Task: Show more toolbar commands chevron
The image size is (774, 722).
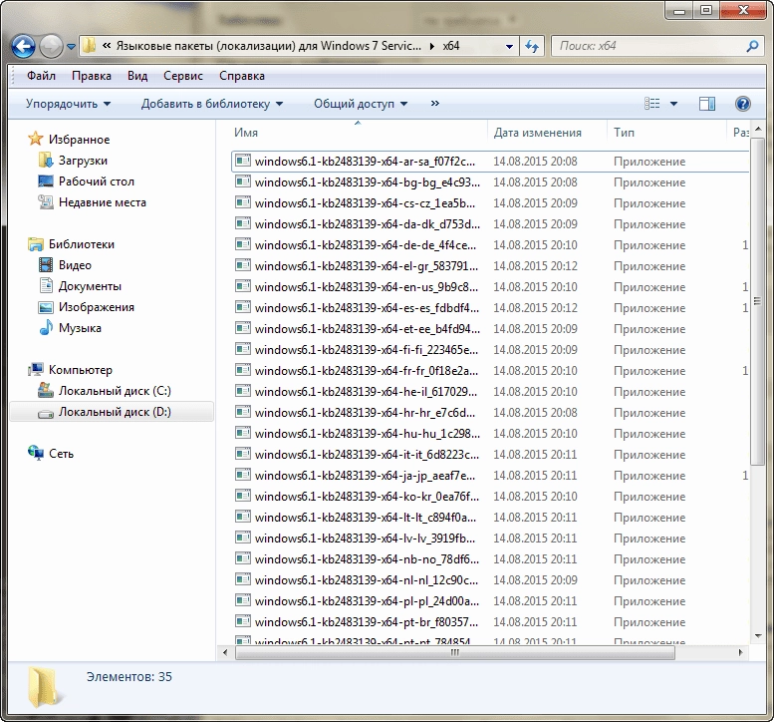Action: pos(435,104)
